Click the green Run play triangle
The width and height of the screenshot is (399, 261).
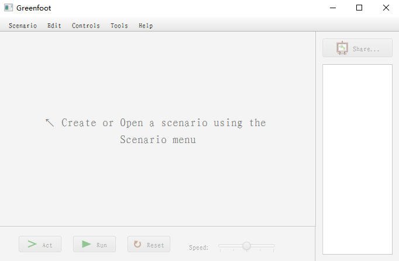86,244
